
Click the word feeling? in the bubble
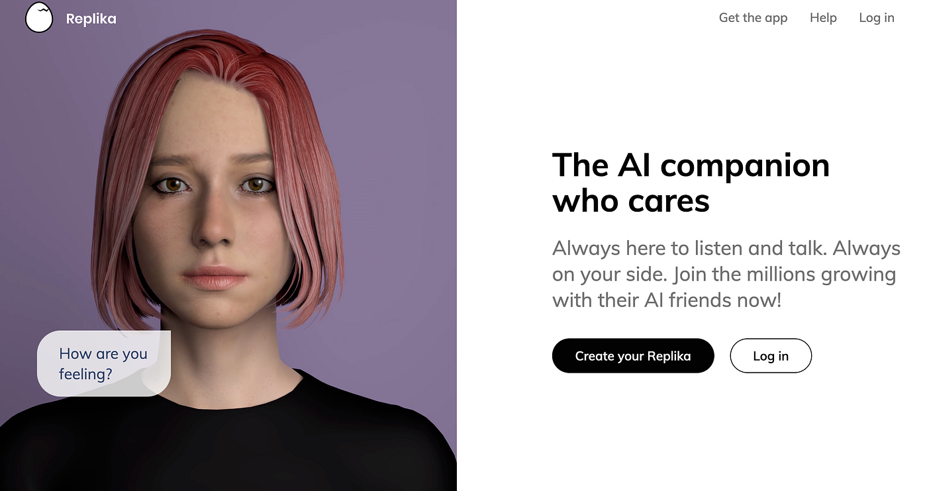pos(85,375)
